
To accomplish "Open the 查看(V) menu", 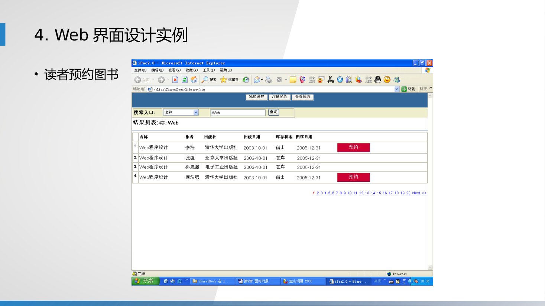I will click(x=174, y=70).
